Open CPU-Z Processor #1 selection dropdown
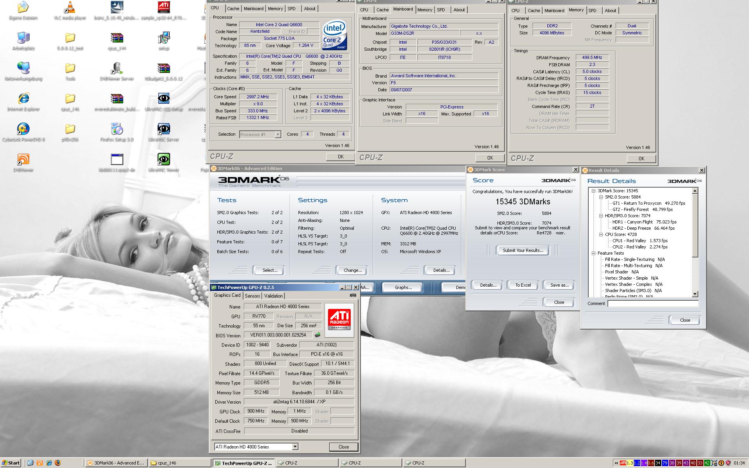749x468 pixels. 278,135
